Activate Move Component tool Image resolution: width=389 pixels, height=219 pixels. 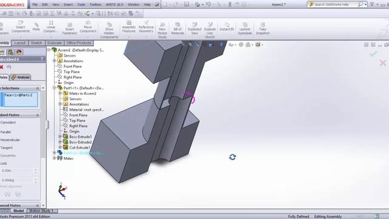pyautogui.click(x=88, y=27)
